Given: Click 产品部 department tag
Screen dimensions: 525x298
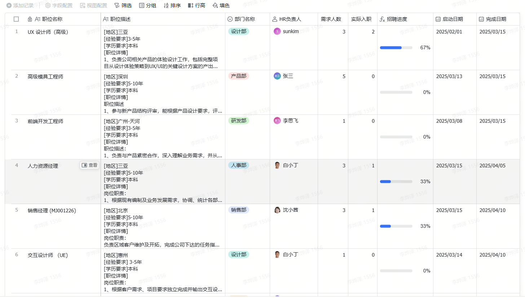Looking at the screenshot, I should [239, 76].
